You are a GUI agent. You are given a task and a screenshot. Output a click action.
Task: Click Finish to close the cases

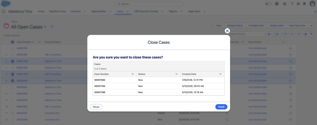[221, 107]
